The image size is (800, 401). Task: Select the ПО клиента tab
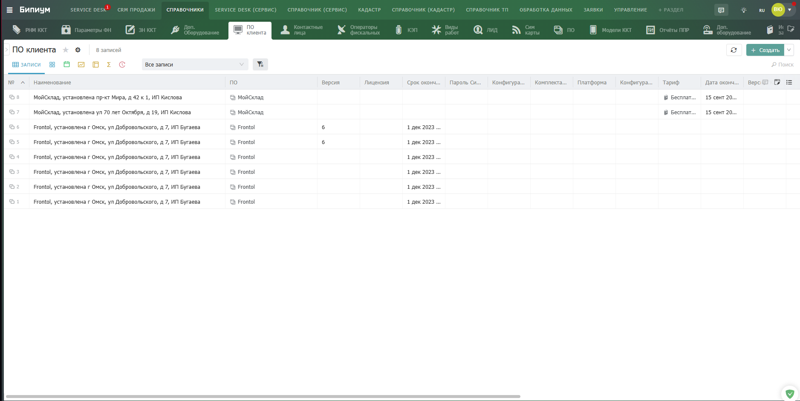coord(250,30)
